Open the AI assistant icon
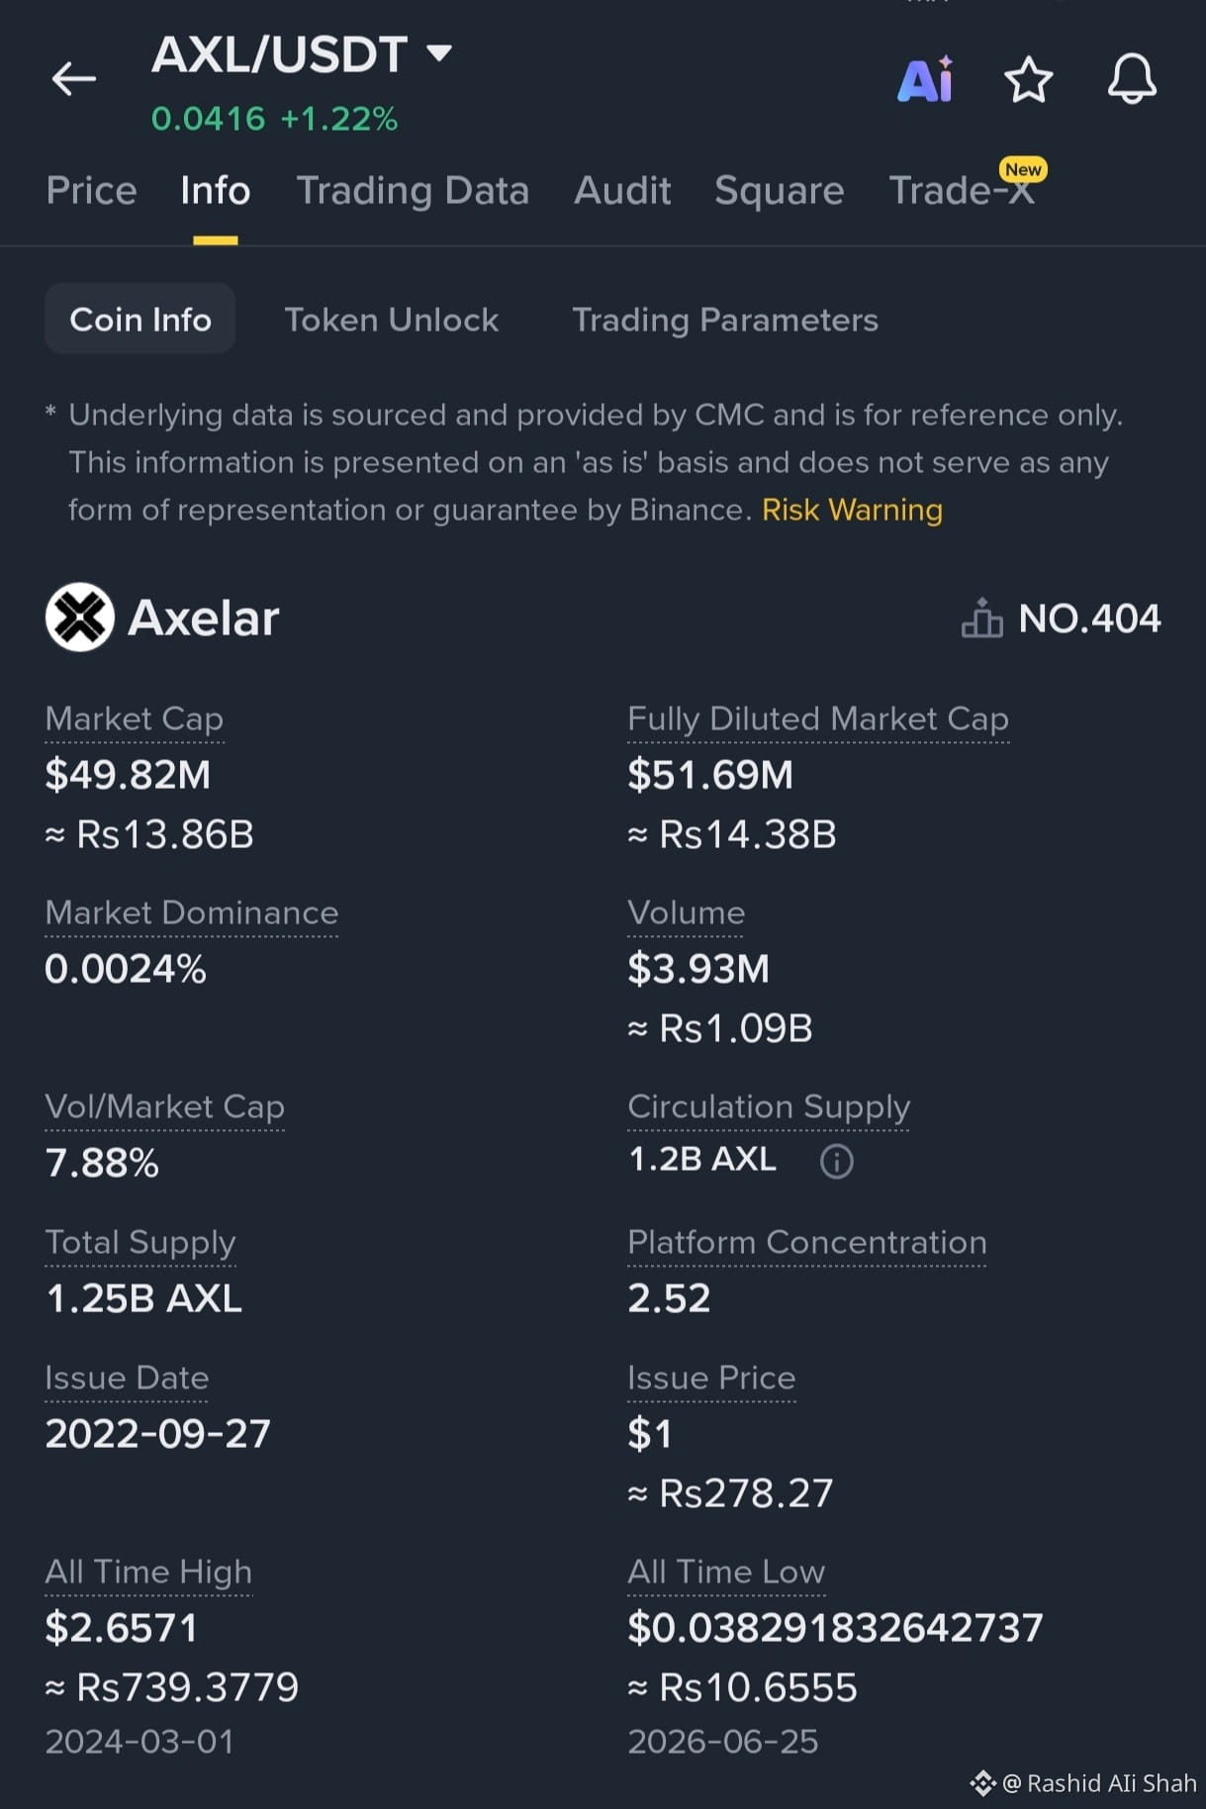 (x=925, y=78)
